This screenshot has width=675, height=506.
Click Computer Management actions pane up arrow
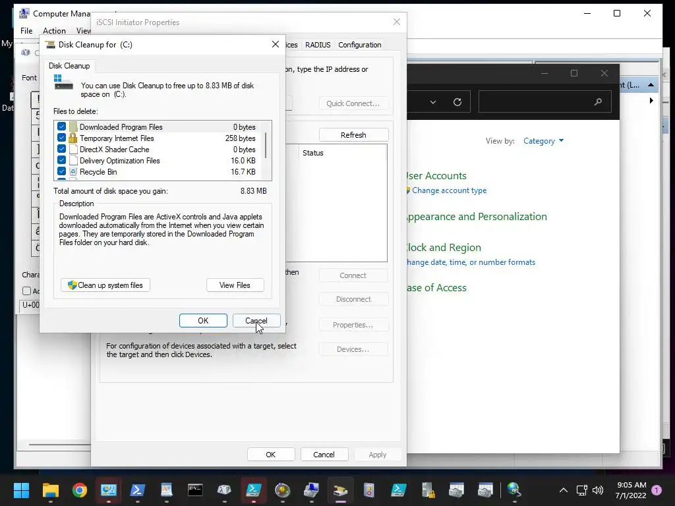651,85
